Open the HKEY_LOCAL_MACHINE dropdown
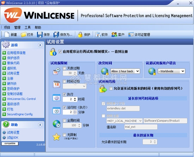This screenshot has width=194, height=157. [125, 121]
